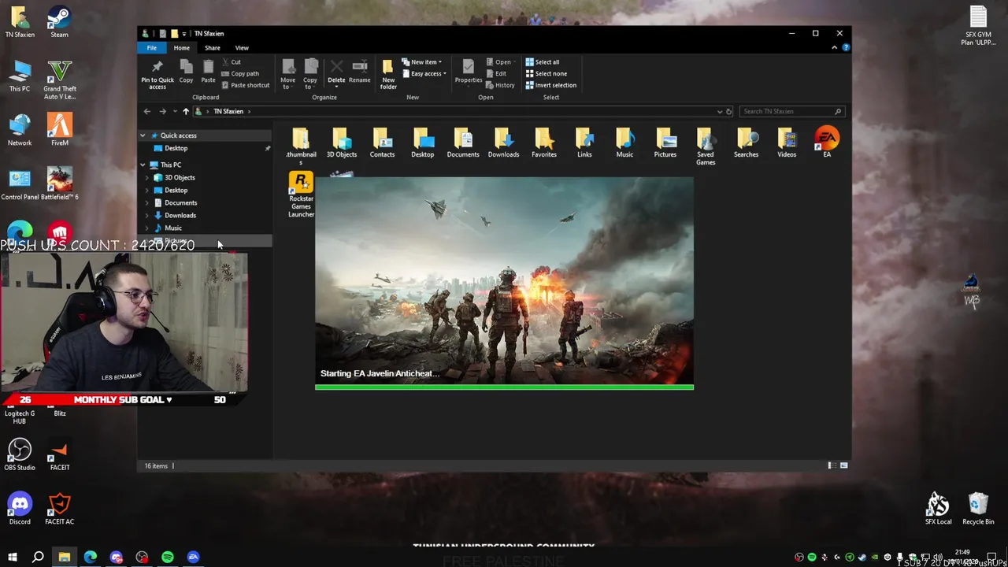This screenshot has height=567, width=1008.
Task: Click the Properties ribbon button
Action: (x=469, y=72)
